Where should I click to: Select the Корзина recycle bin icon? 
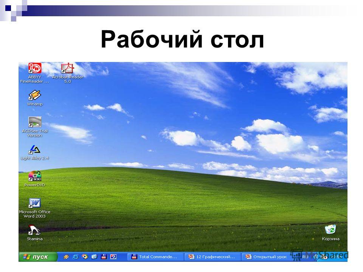(330, 233)
